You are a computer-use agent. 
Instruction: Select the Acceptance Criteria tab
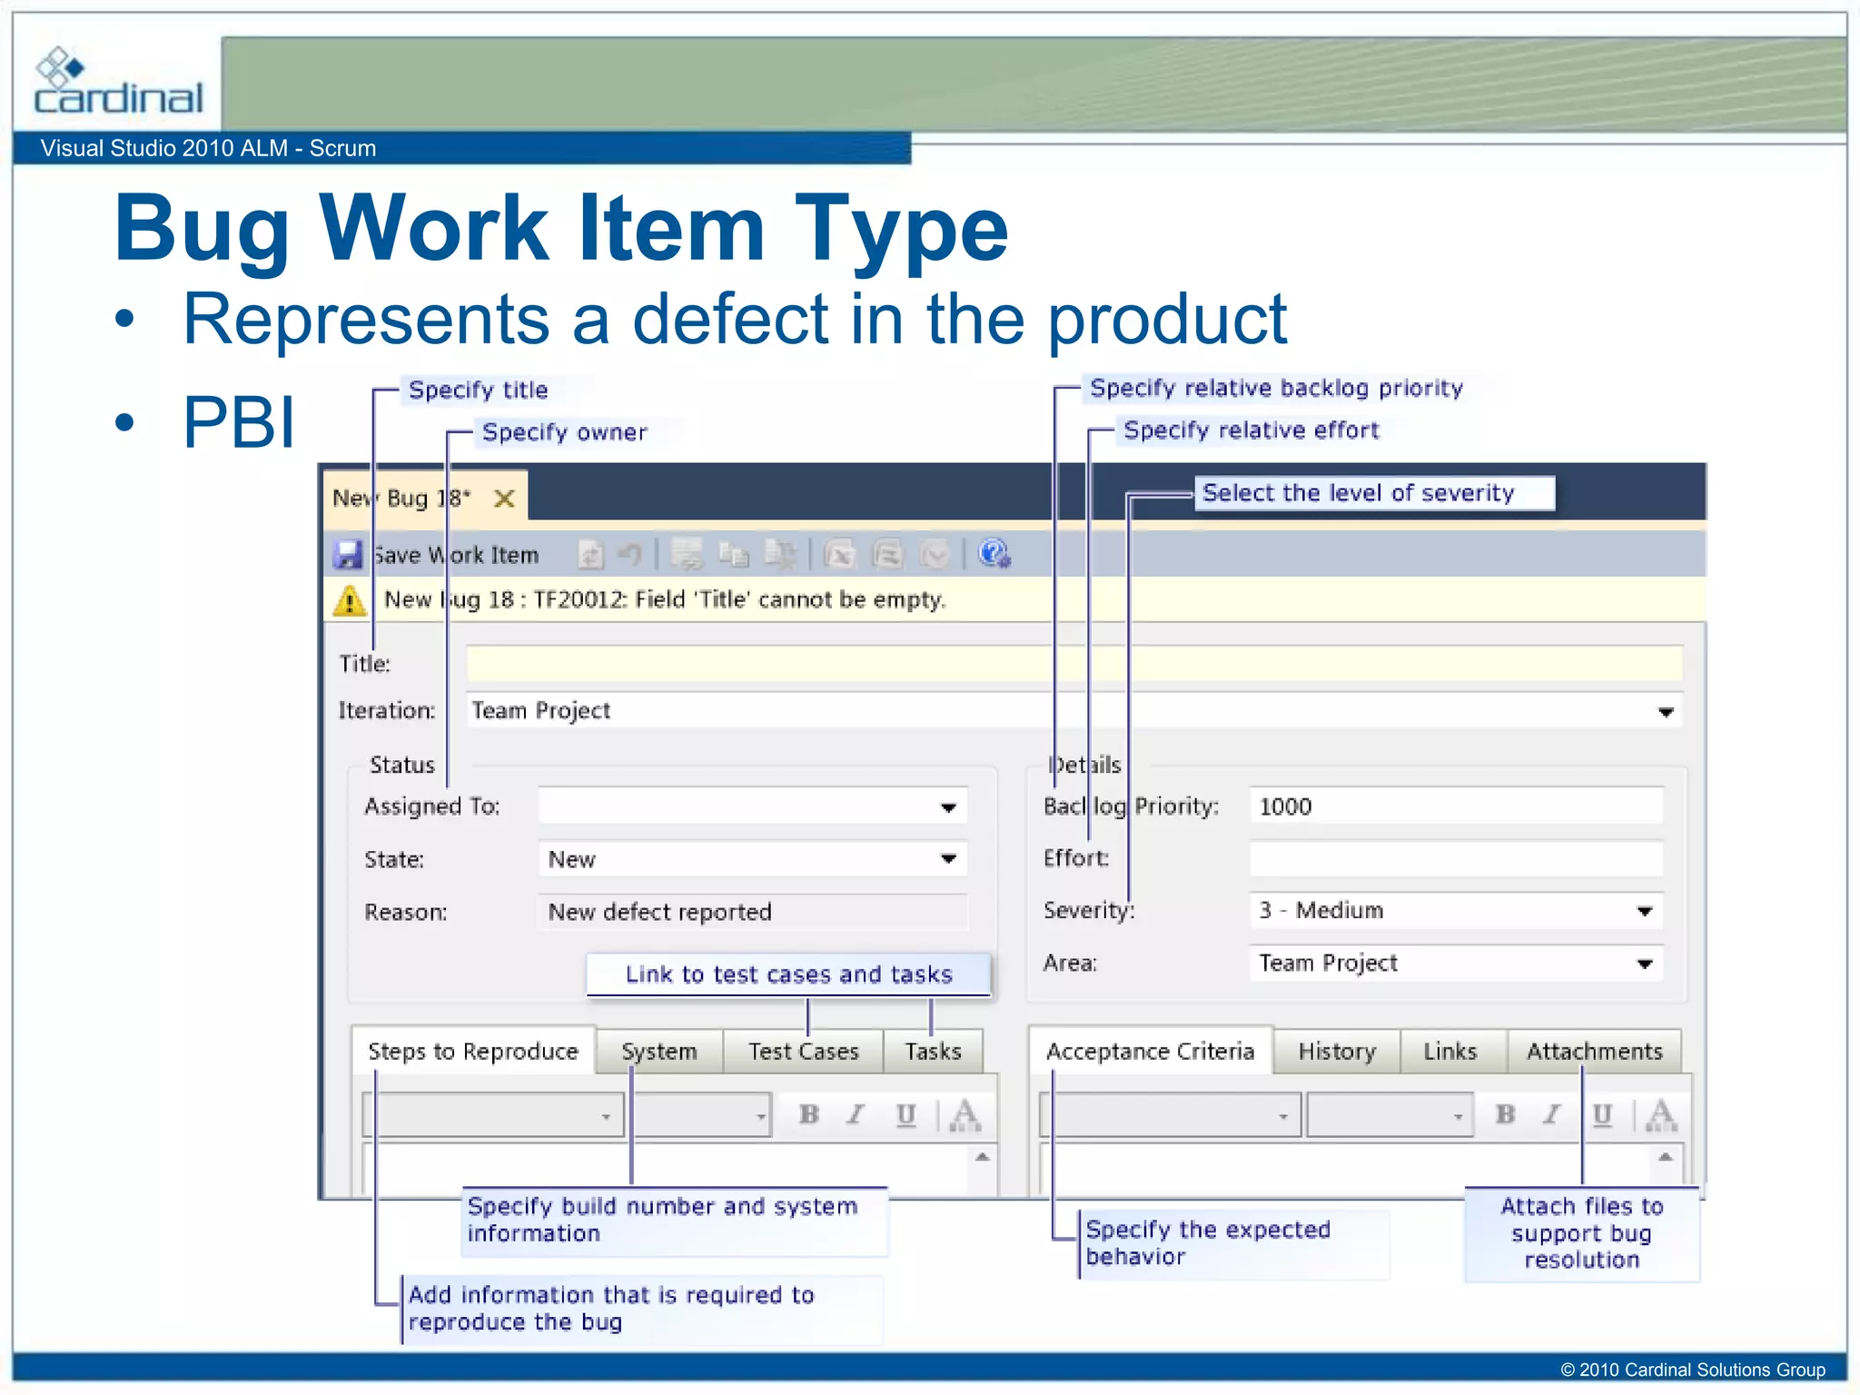pyautogui.click(x=1151, y=1051)
